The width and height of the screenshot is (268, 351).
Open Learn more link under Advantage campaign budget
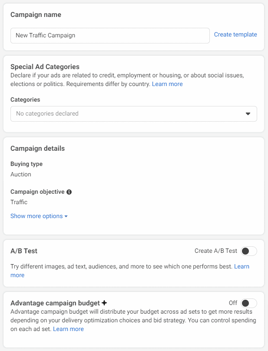click(68, 329)
